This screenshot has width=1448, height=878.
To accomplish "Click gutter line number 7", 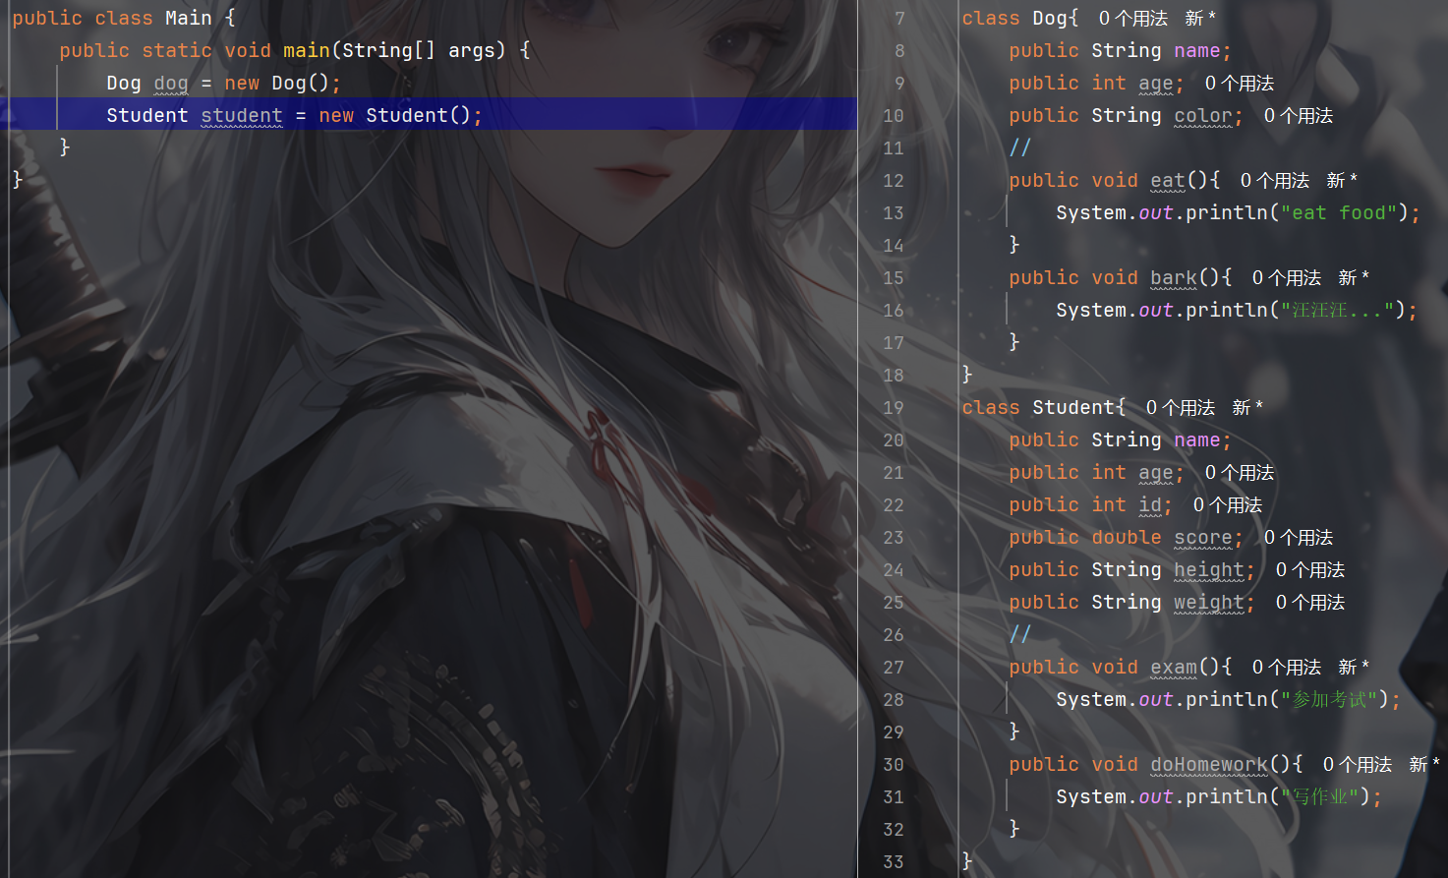I will (898, 18).
